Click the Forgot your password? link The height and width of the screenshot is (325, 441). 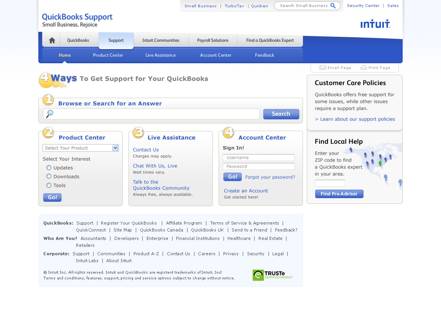pyautogui.click(x=270, y=177)
